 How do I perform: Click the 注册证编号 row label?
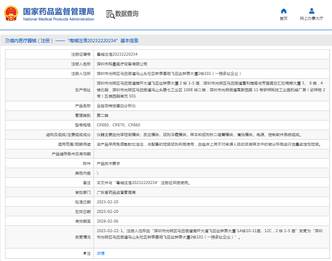click(81, 54)
